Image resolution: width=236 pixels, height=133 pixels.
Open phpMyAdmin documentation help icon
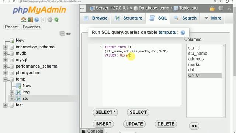(37, 20)
